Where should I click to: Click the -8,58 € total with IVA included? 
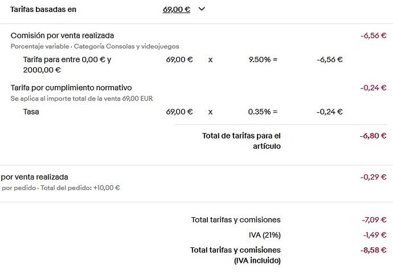click(374, 250)
